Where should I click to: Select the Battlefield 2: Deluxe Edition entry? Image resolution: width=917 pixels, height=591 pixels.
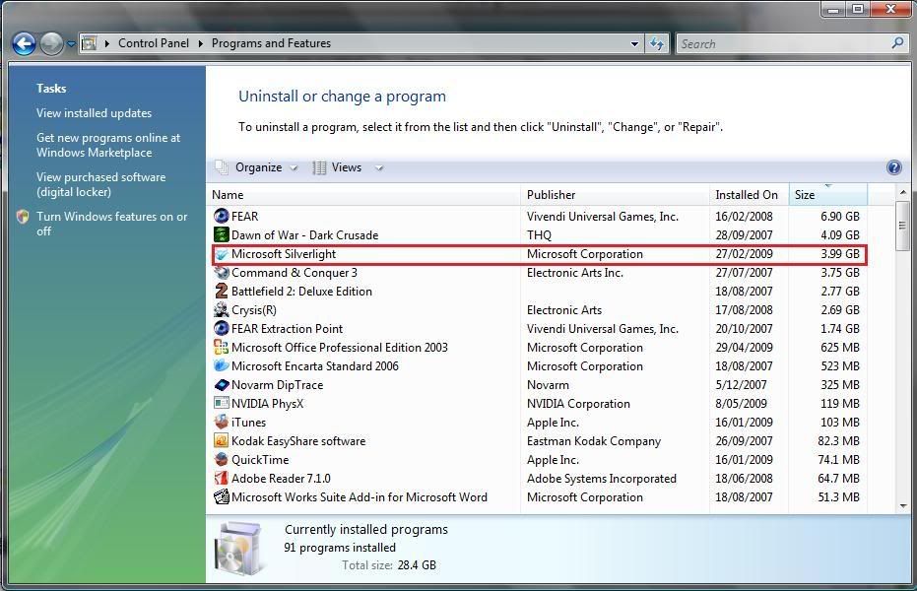tap(301, 292)
